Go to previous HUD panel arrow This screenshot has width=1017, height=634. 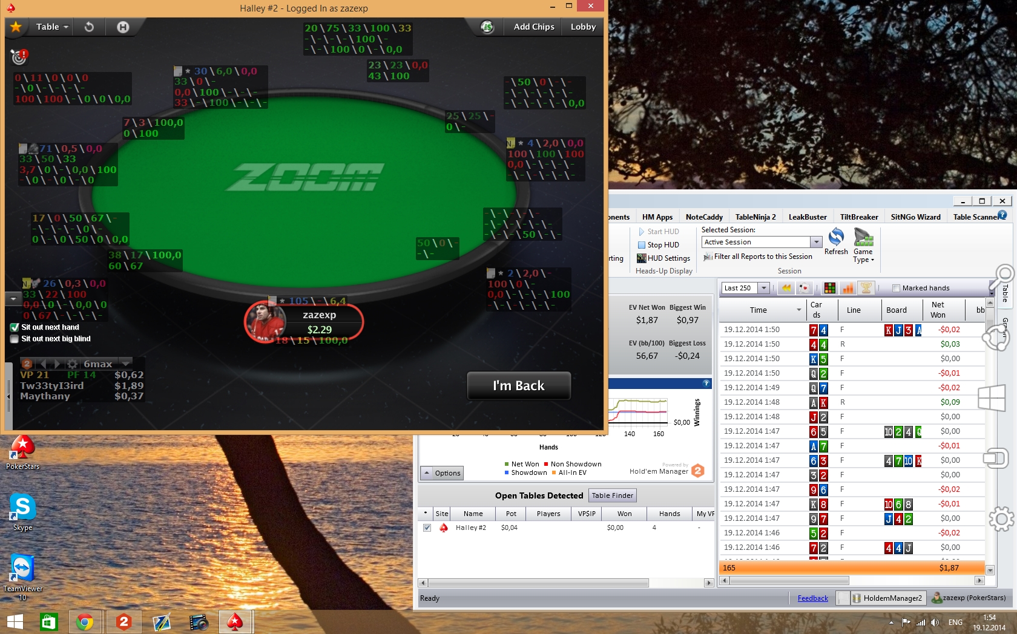(42, 364)
